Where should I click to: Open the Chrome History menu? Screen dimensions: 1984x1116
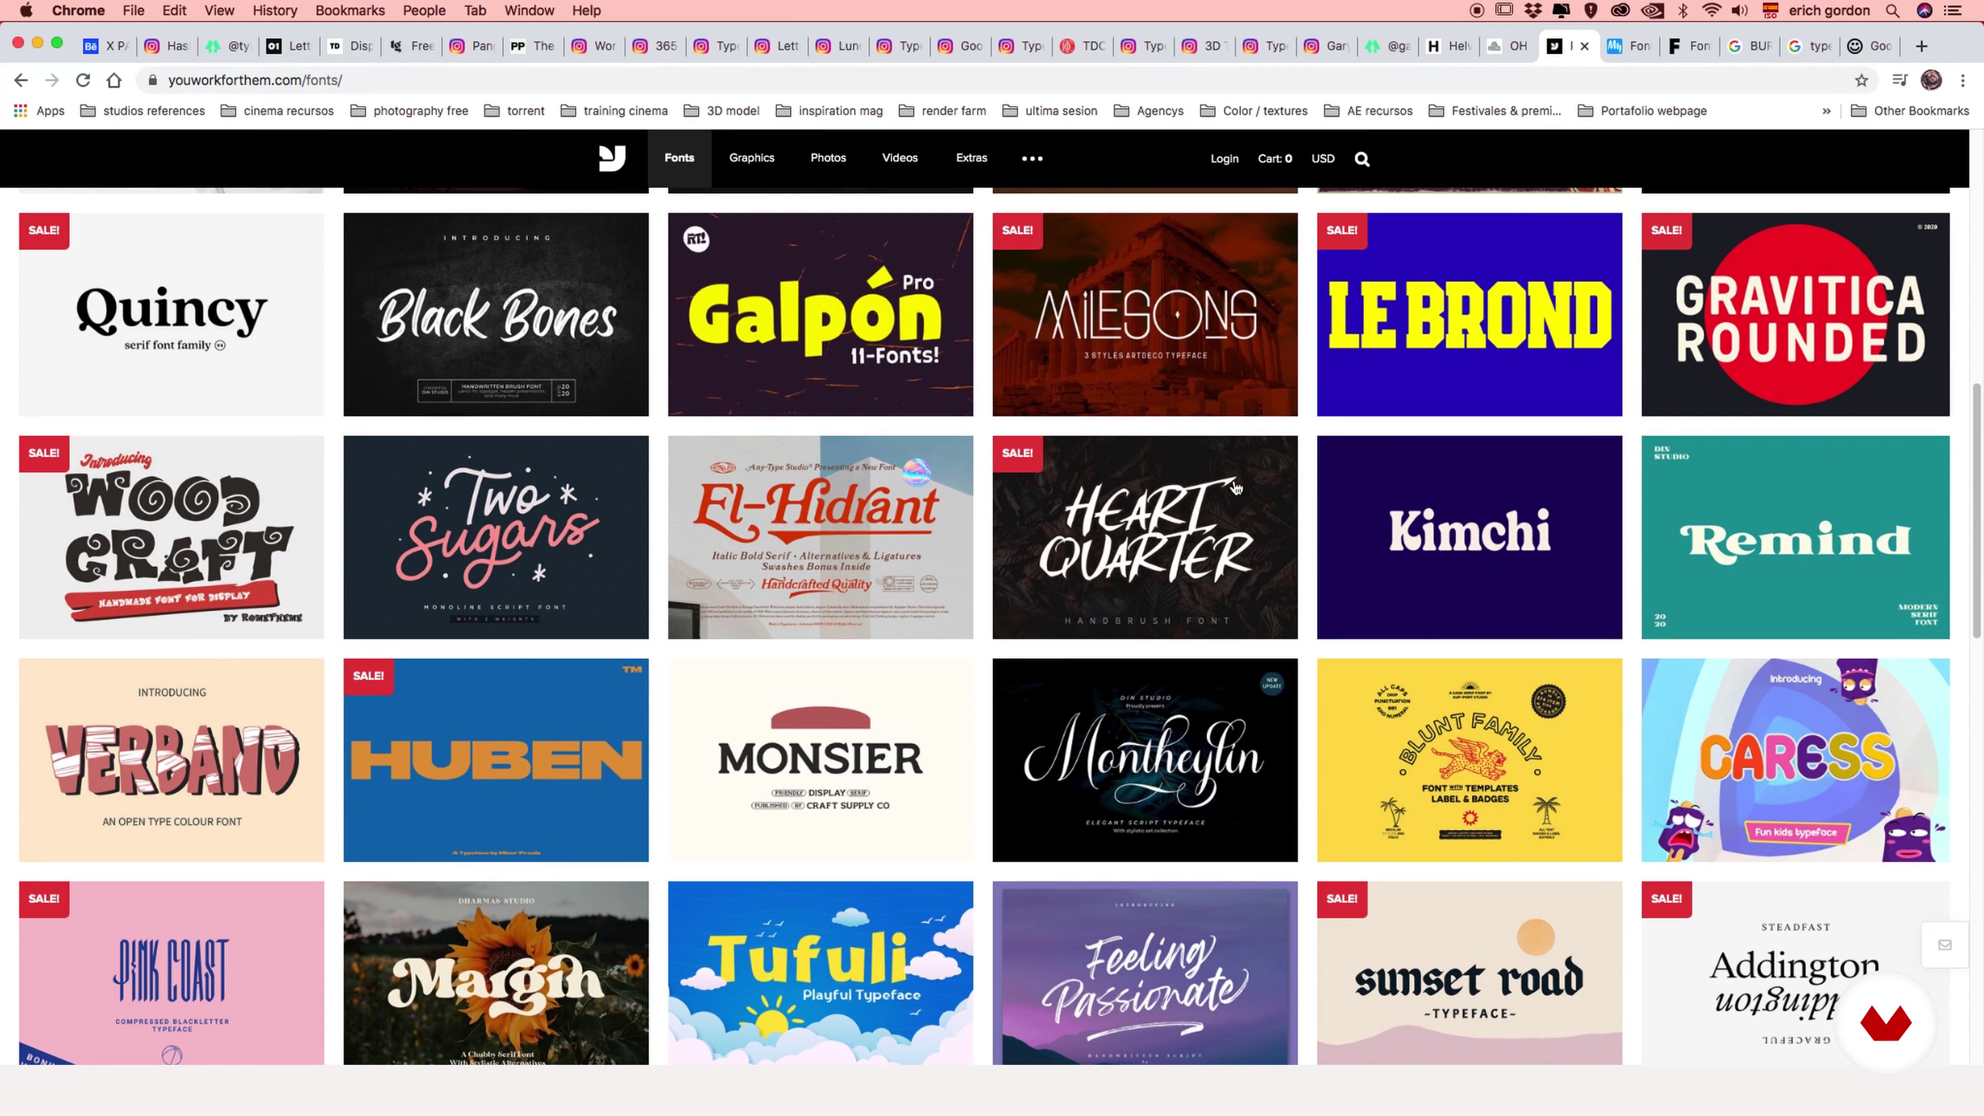[274, 10]
